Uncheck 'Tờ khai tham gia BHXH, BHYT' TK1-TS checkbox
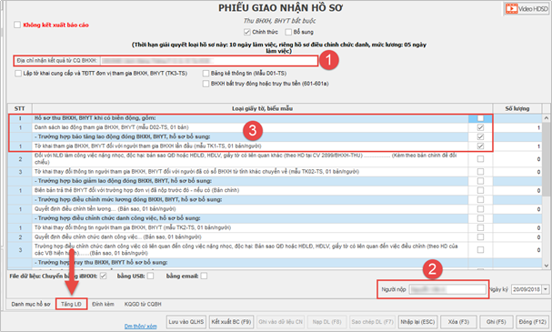This screenshot has height=332, width=552. [480, 146]
